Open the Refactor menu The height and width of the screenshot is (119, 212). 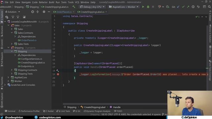(x=43, y=2)
